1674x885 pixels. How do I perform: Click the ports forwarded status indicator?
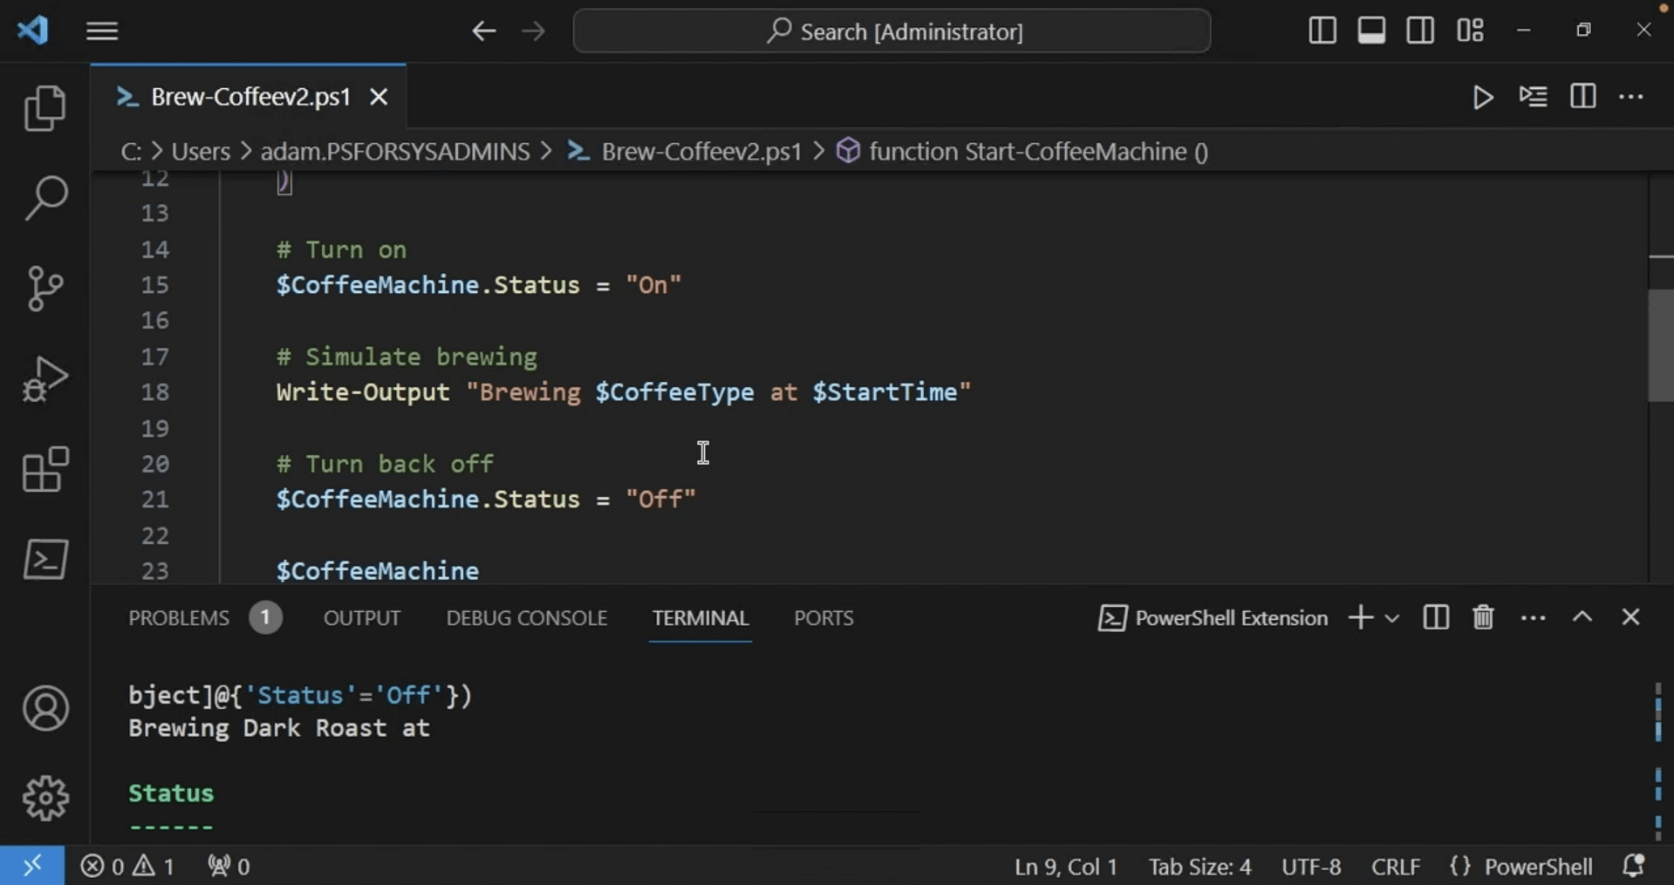point(229,866)
